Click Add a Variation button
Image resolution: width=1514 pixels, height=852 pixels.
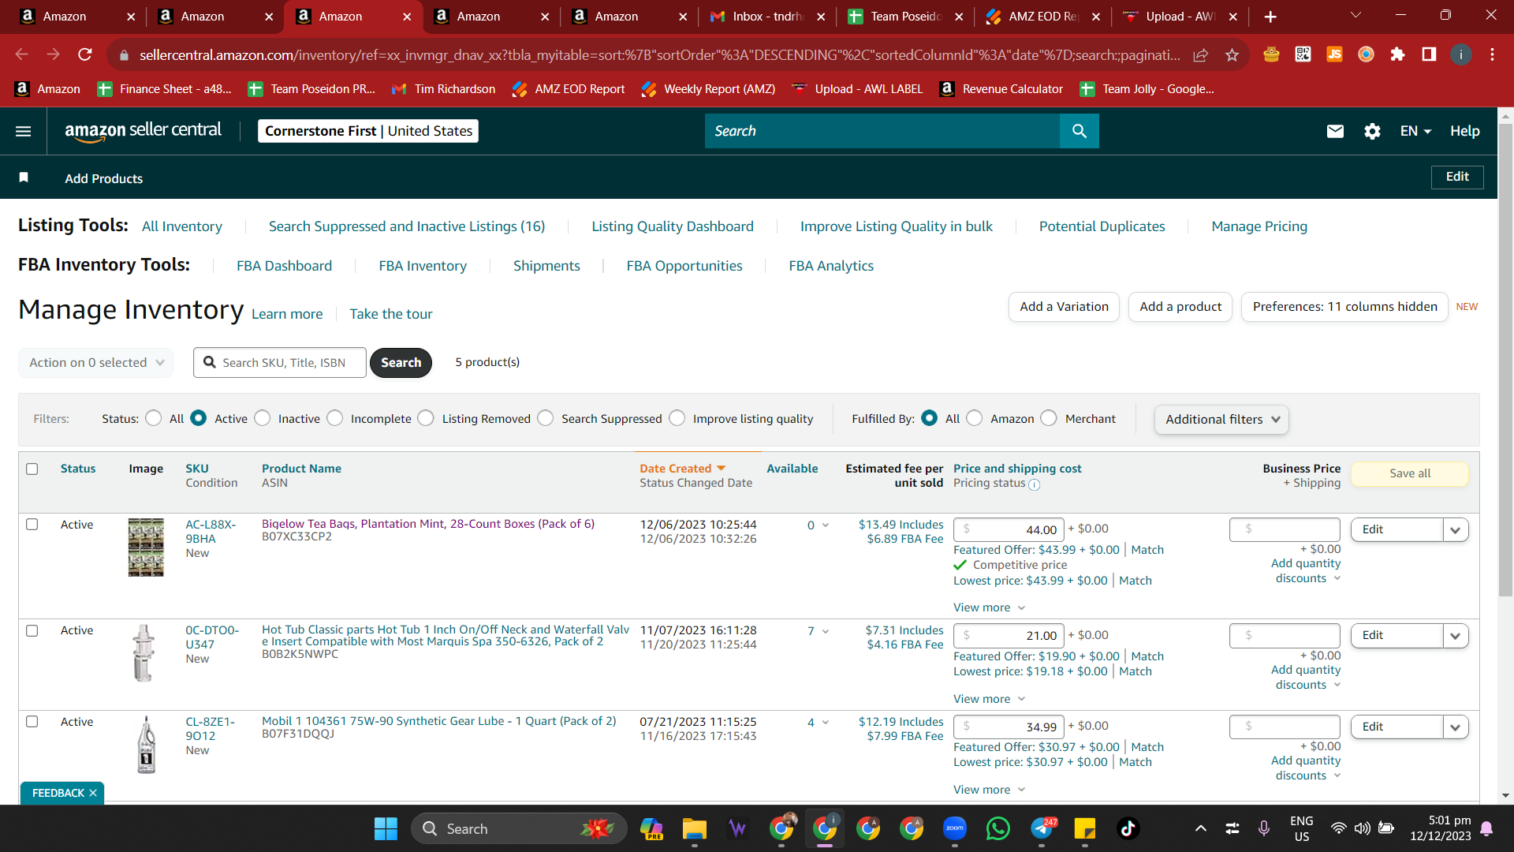1064,307
